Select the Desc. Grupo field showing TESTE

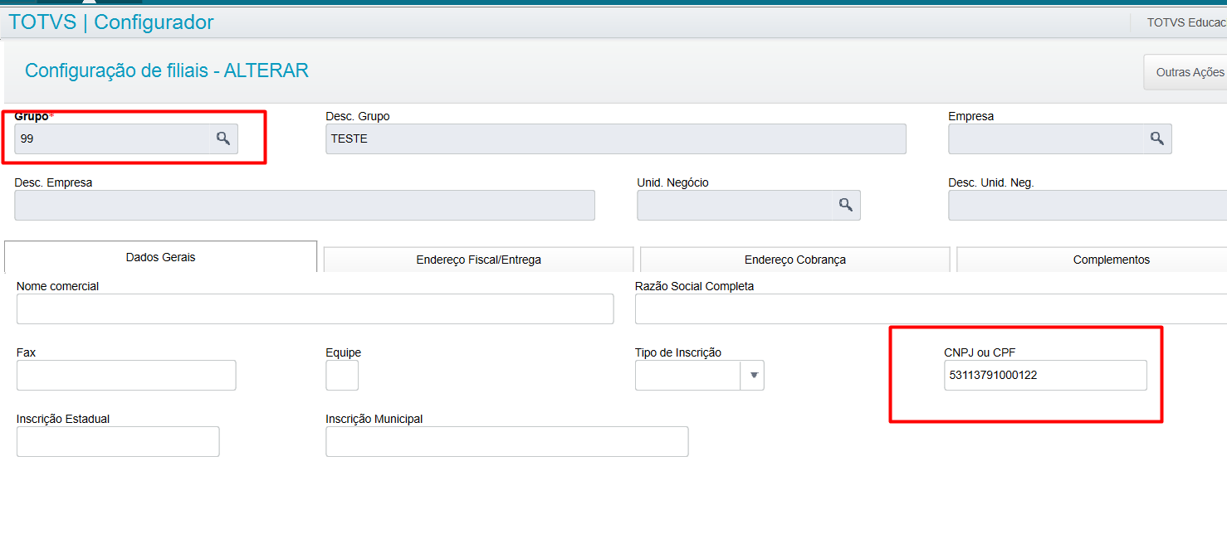pos(615,138)
